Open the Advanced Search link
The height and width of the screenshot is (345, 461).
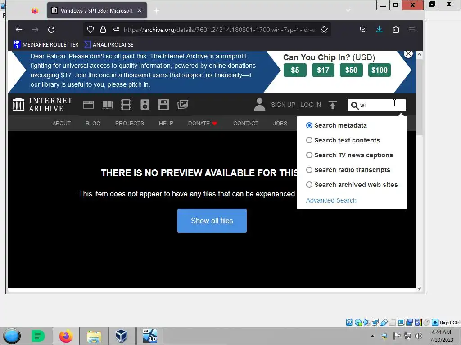click(x=331, y=200)
